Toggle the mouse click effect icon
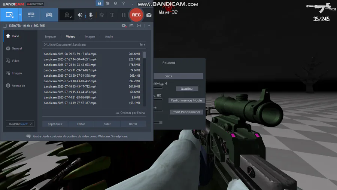This screenshot has height=190, width=337. click(101, 15)
